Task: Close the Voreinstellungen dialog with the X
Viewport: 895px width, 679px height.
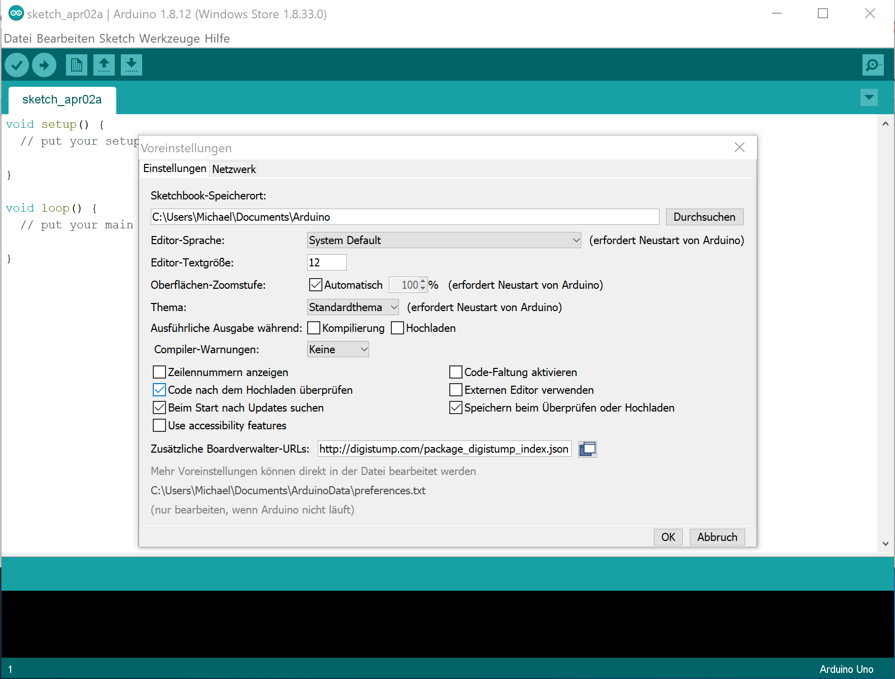Action: pos(740,147)
